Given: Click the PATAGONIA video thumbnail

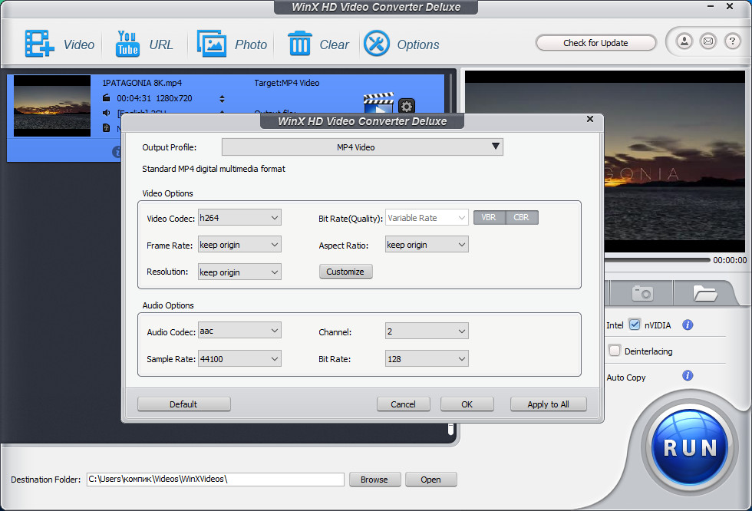Looking at the screenshot, I should (x=52, y=105).
